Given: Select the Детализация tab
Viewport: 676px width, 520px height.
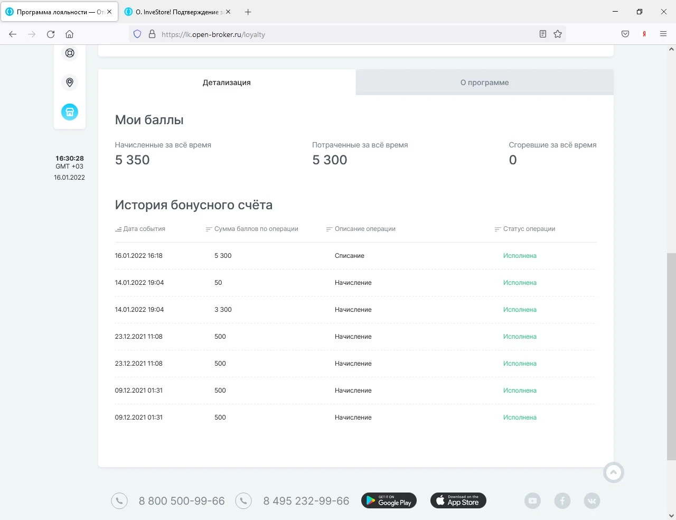Looking at the screenshot, I should point(227,82).
